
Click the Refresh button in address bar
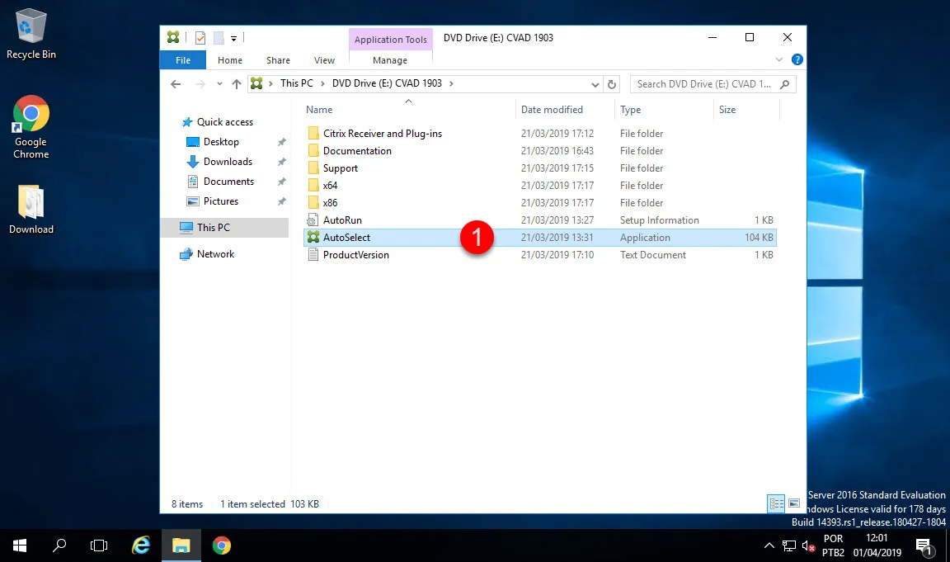pyautogui.click(x=612, y=84)
